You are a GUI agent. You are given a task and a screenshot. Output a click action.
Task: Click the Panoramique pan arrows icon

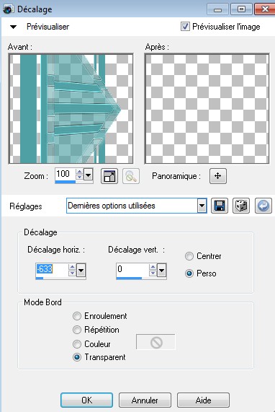click(x=218, y=176)
